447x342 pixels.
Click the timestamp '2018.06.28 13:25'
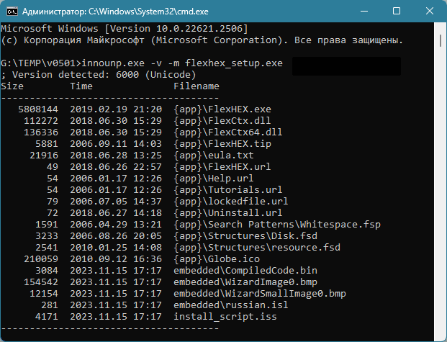pyautogui.click(x=116, y=156)
